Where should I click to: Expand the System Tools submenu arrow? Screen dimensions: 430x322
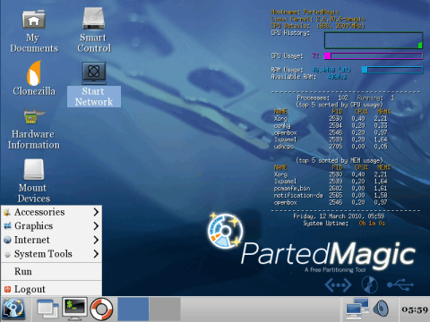point(96,254)
